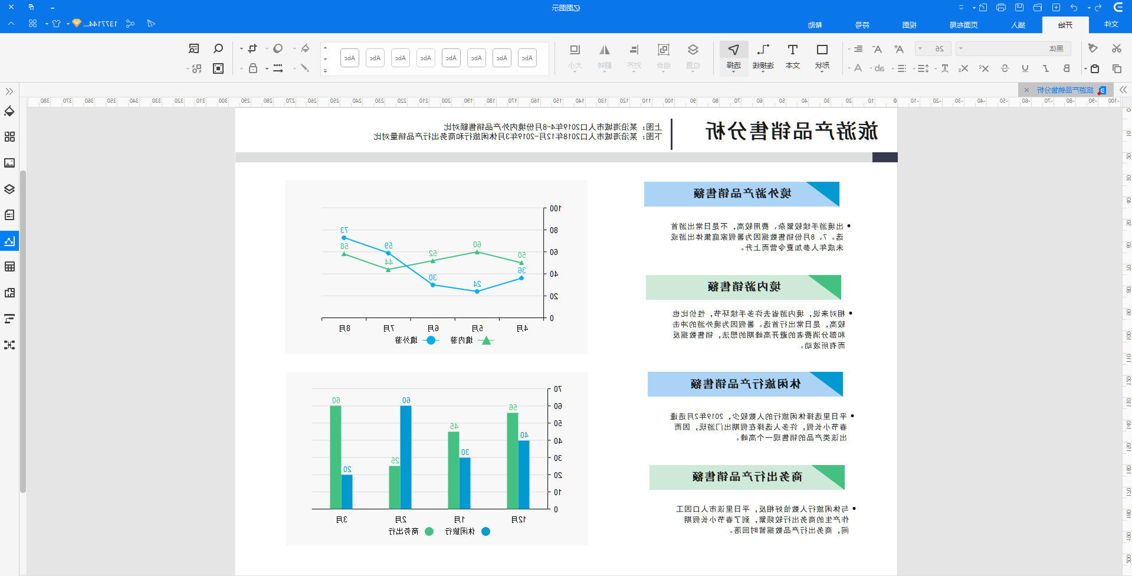
Task: Collapse the sidebar with double chevron
Action: [9, 91]
